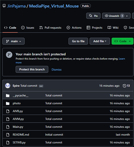Image resolution: width=134 pixels, height=147 pixels.
Task: Click the README.md file icon
Action: tap(8, 135)
